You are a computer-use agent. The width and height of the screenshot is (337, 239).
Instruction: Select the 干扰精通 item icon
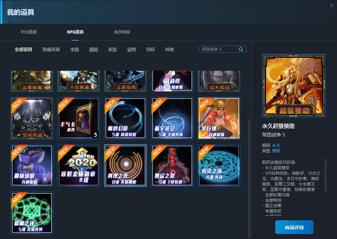tap(79, 81)
